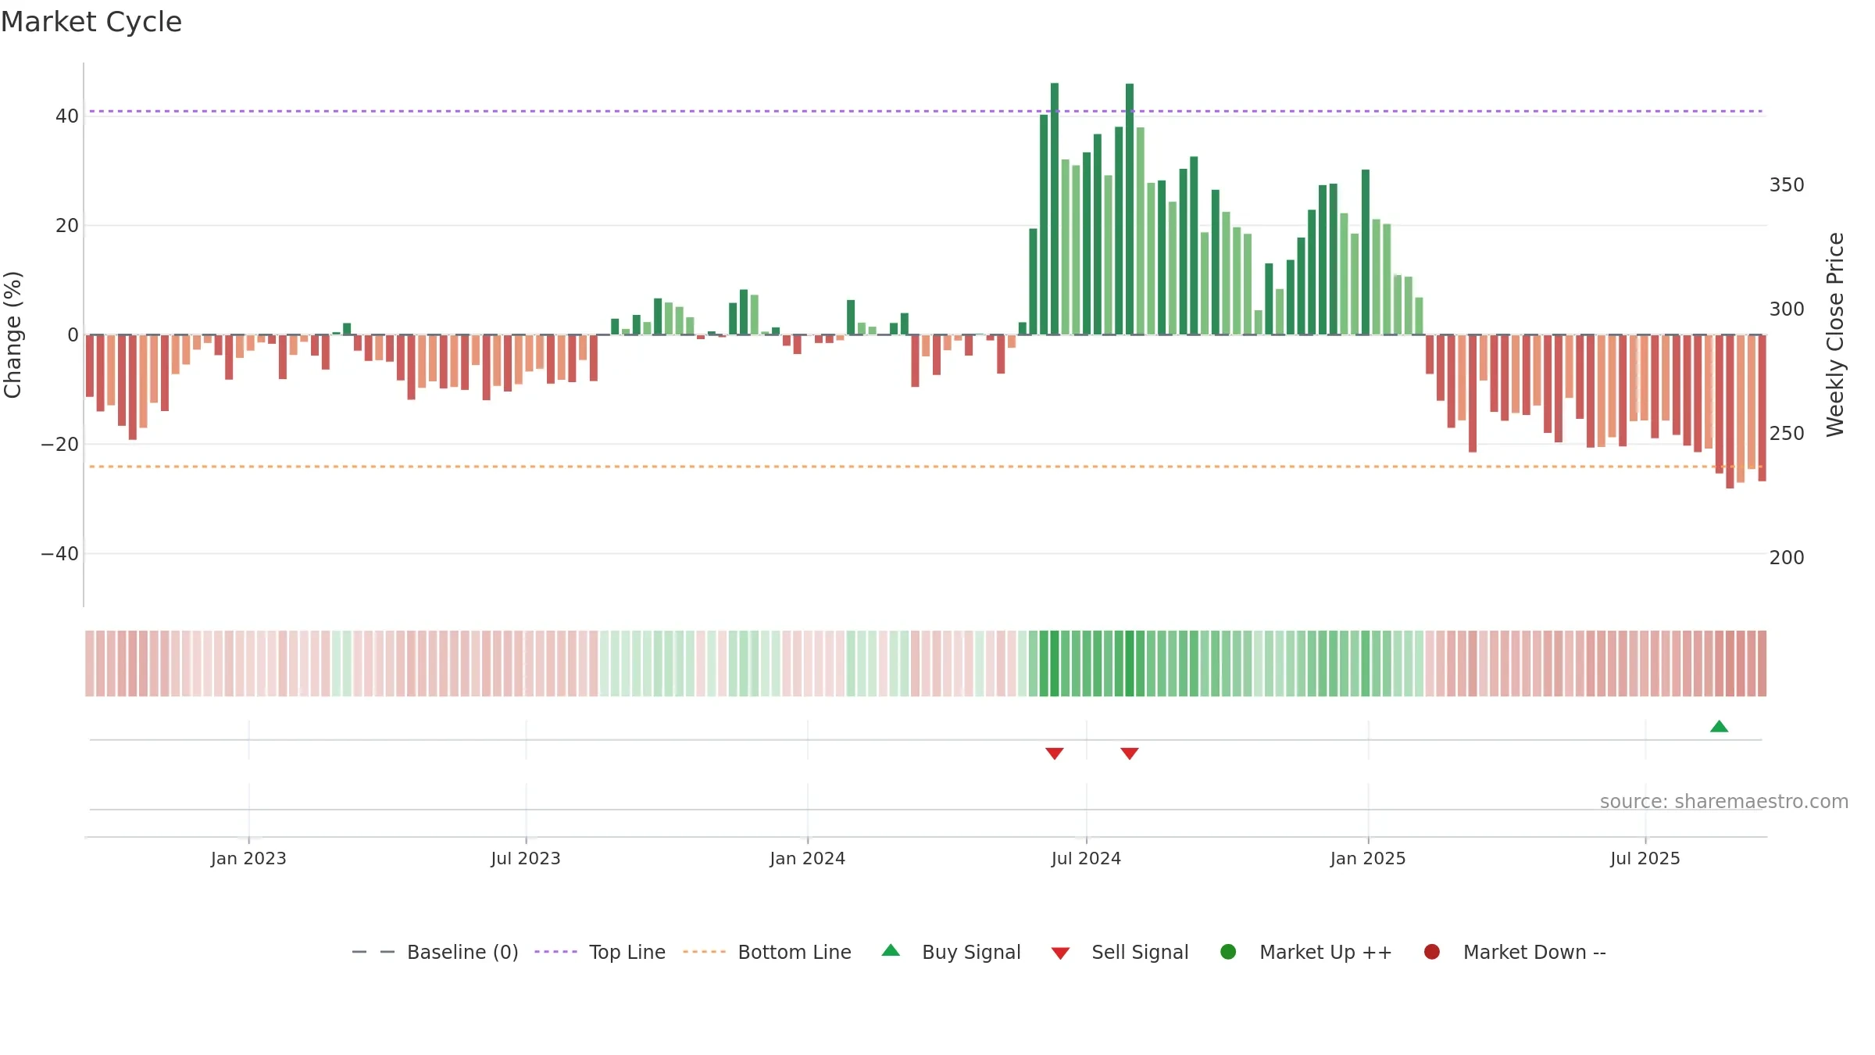Toggle the Sell Signal legend entry
Image resolution: width=1875 pixels, height=1055 pixels.
point(1120,952)
